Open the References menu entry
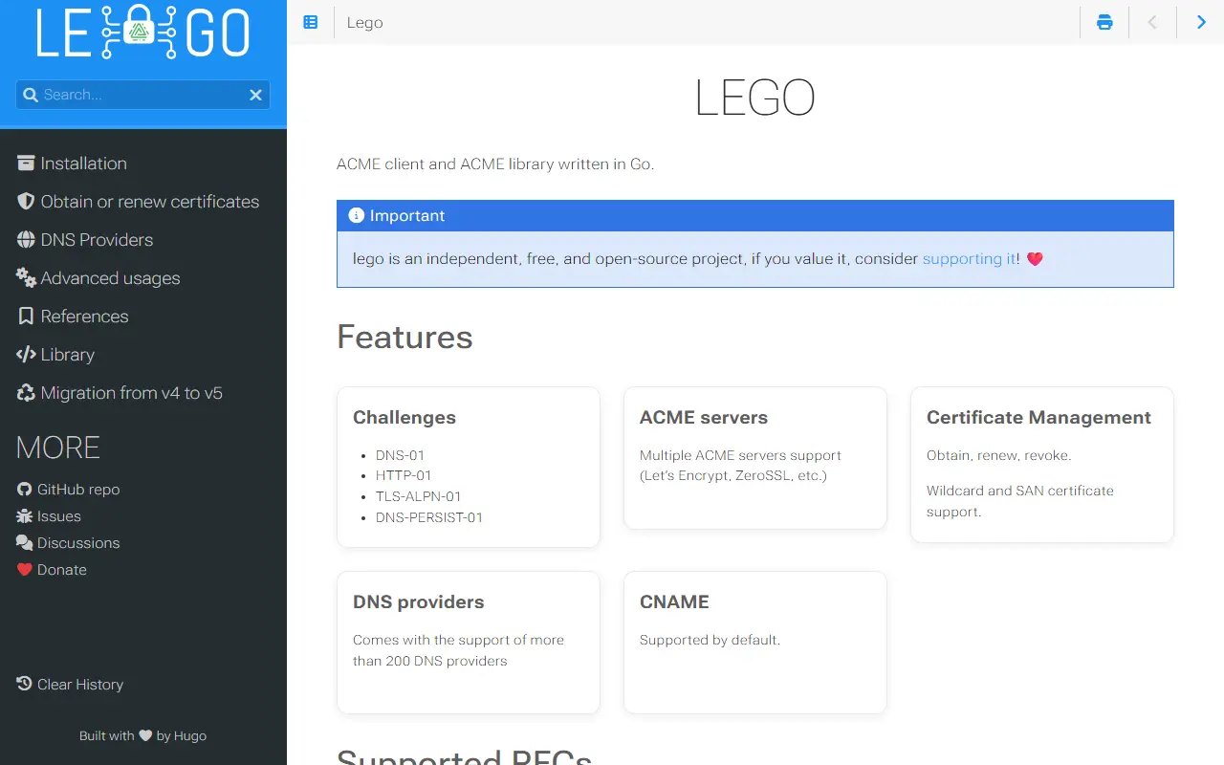Image resolution: width=1224 pixels, height=765 pixels. point(84,317)
